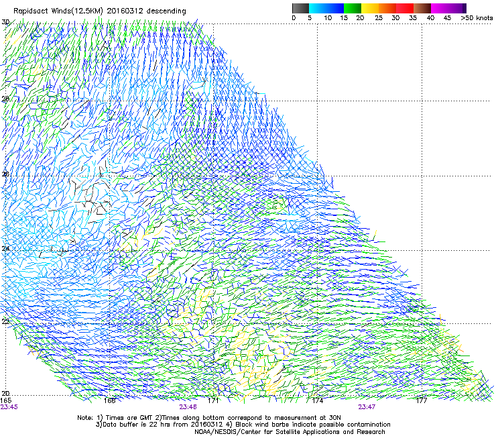Click the cyan-blue 5-15 knots color band

click(x=326, y=8)
